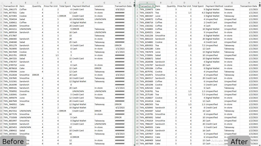Select the 6/2/2023 date of TXN_1736287
The width and height of the screenshot is (261, 146).
(x=120, y=108)
